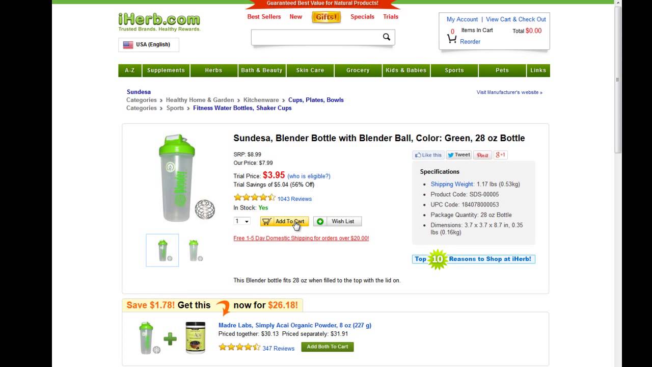
Task: Click the shopping cart icon in header
Action: click(452, 38)
